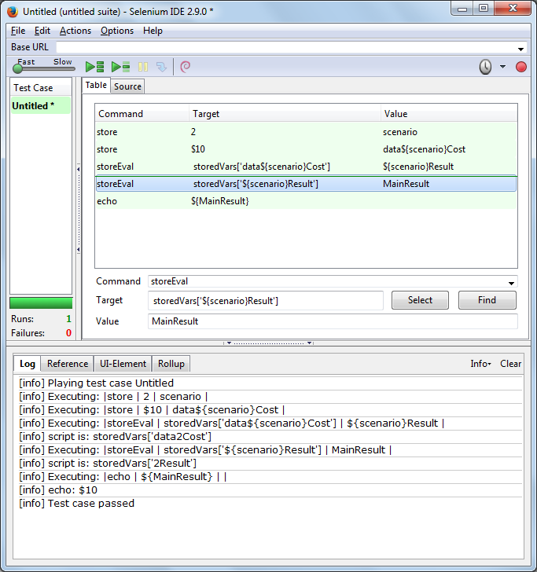This screenshot has width=537, height=572.
Task: Switch to the Rollup tab
Action: [171, 364]
